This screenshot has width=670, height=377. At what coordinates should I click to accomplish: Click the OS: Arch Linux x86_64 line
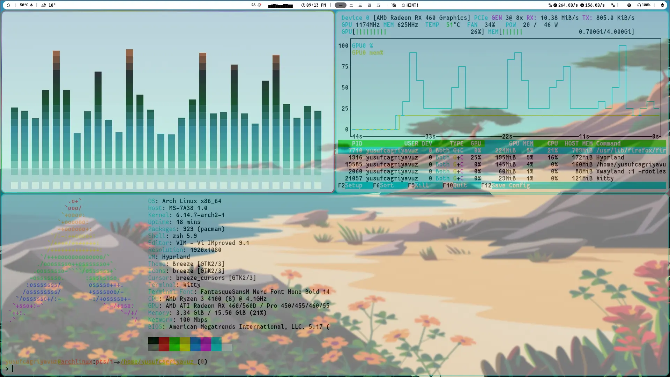click(185, 201)
